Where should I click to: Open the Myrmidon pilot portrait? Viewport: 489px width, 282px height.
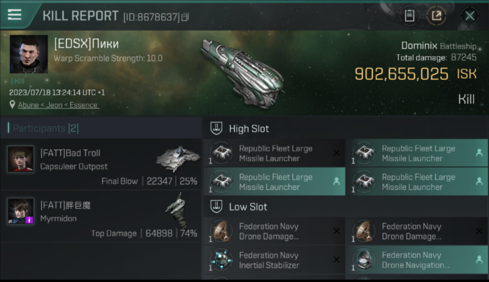21,211
